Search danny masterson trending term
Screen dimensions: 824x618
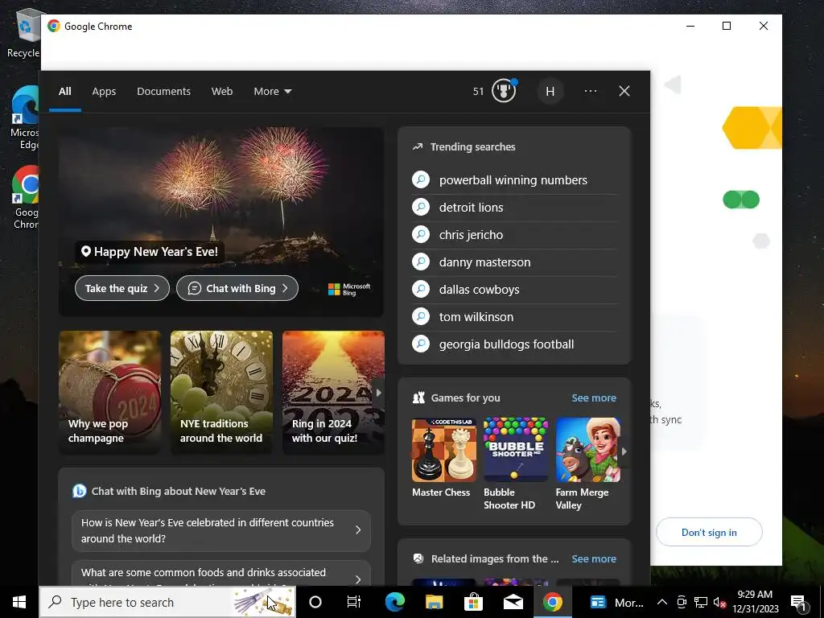(484, 262)
